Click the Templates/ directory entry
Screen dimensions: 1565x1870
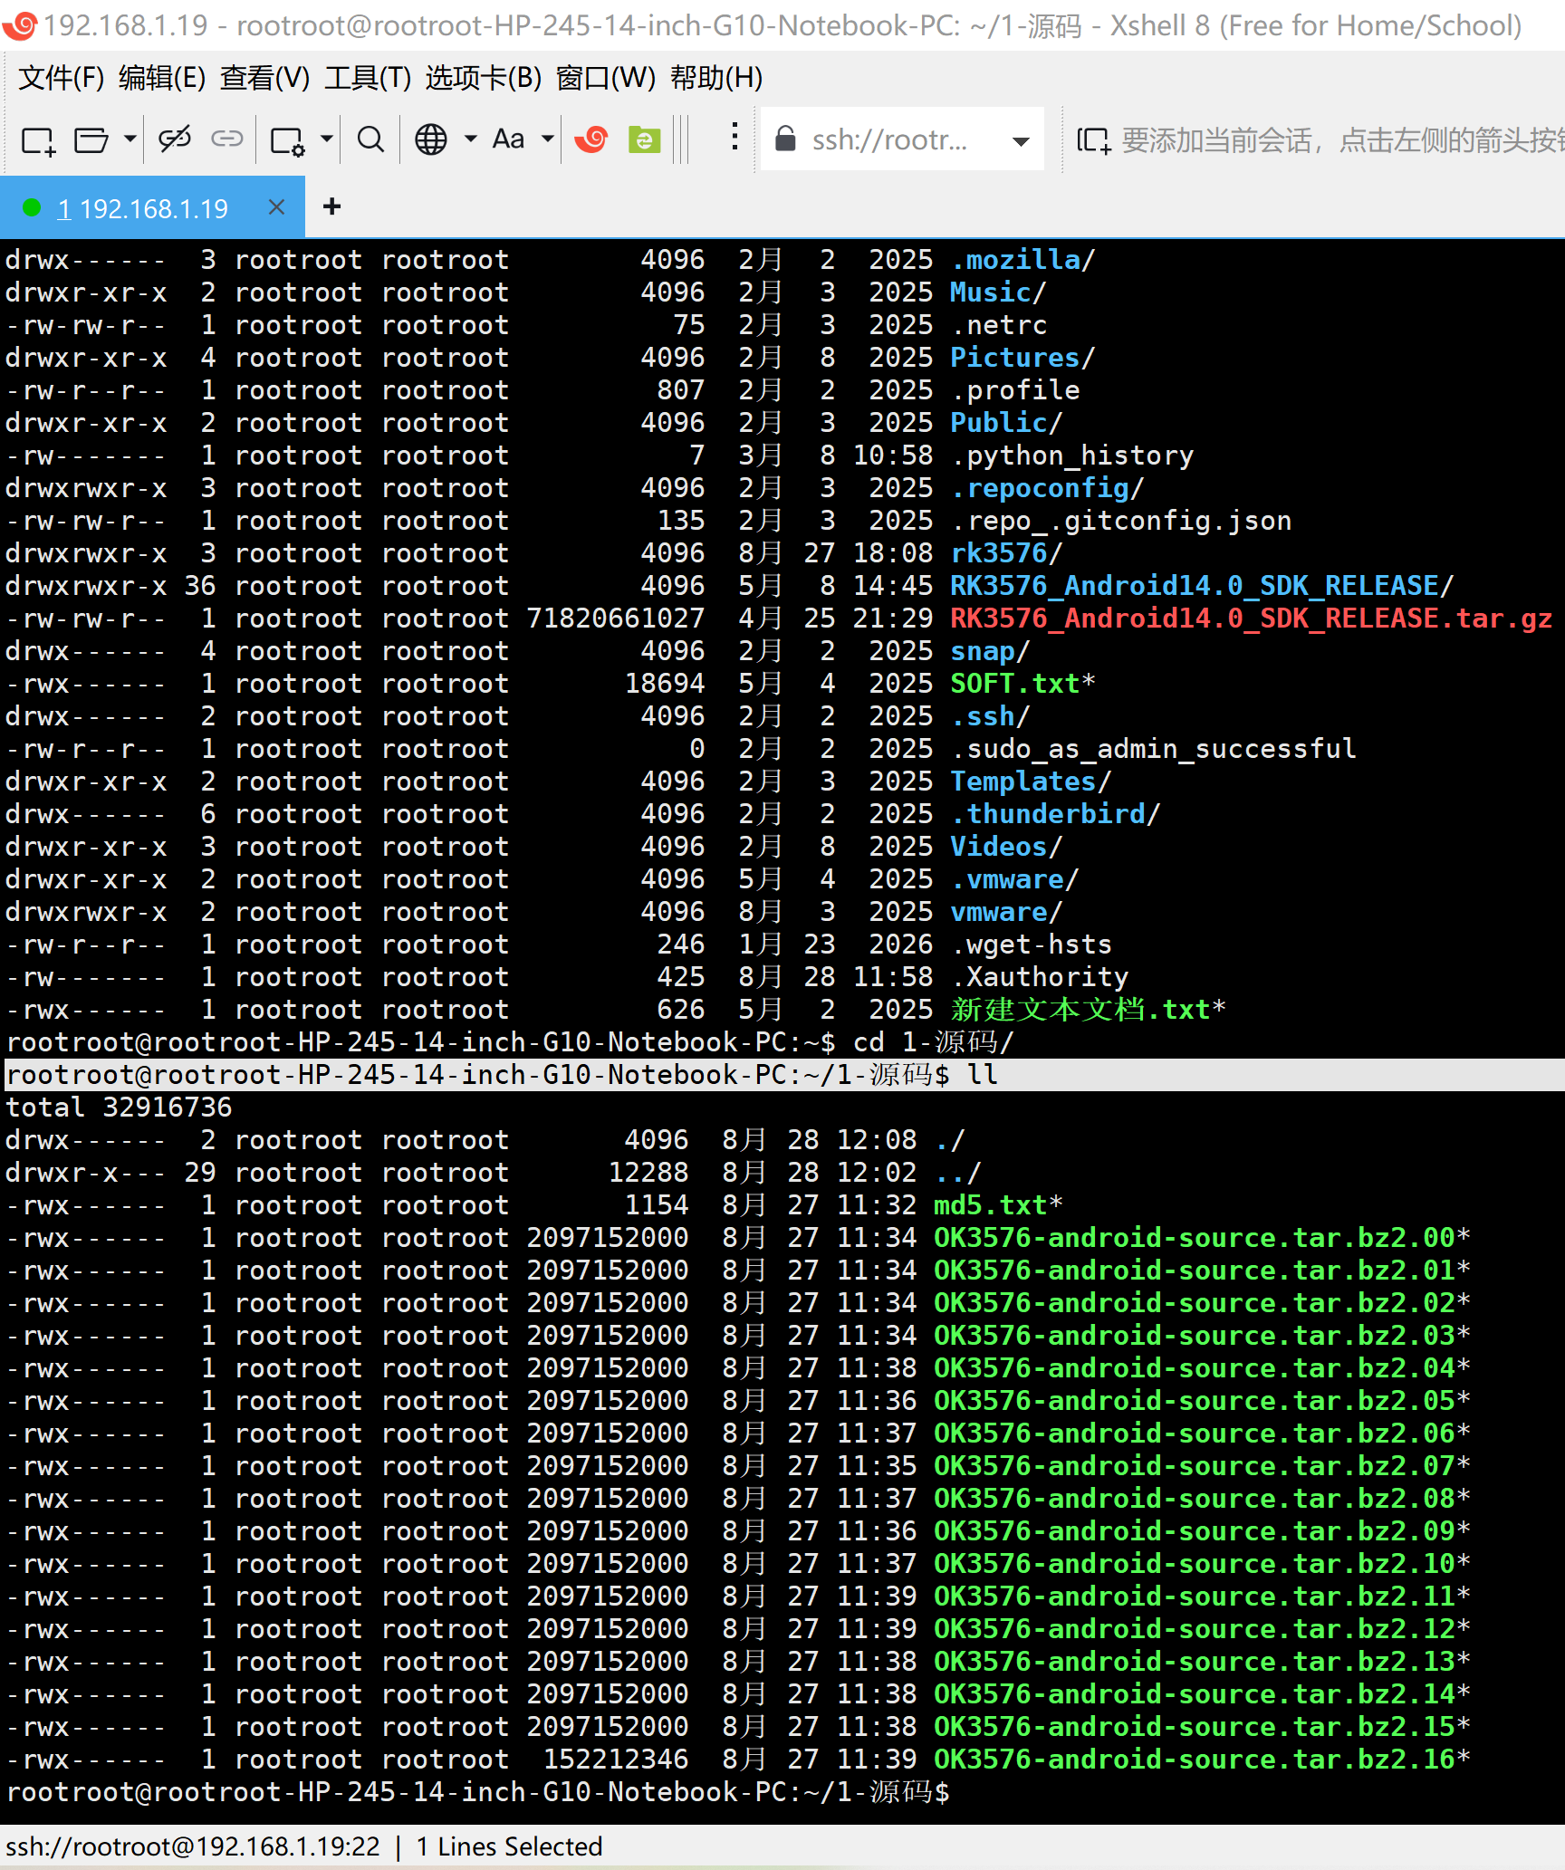tap(1031, 782)
